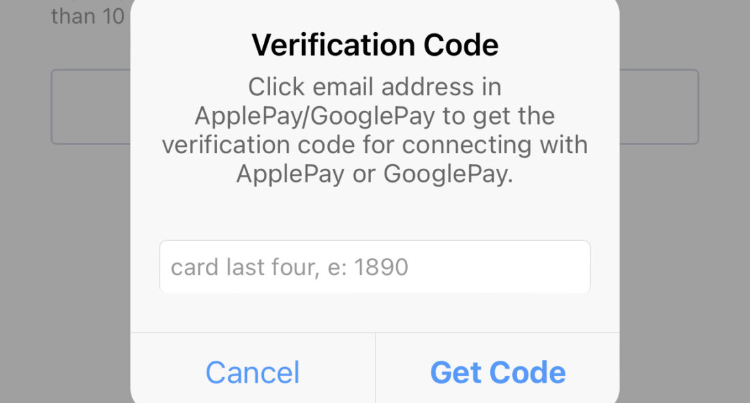Click the '1890' example in the placeholder

tap(381, 267)
